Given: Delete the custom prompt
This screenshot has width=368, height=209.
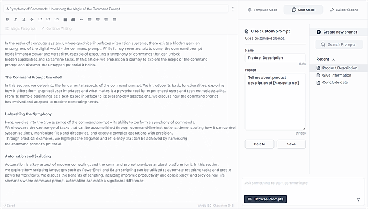Looking at the screenshot, I should pos(259,144).
